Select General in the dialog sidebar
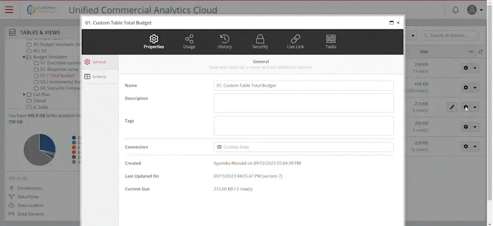This screenshot has height=226, width=493. click(100, 62)
